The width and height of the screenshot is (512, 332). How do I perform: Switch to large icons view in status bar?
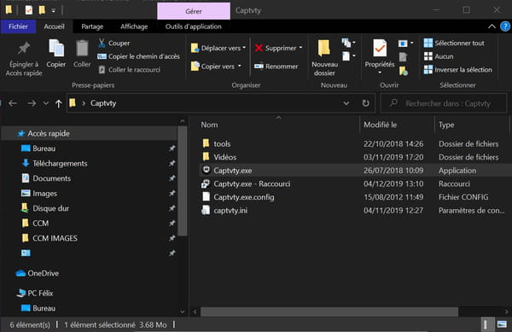click(502, 324)
